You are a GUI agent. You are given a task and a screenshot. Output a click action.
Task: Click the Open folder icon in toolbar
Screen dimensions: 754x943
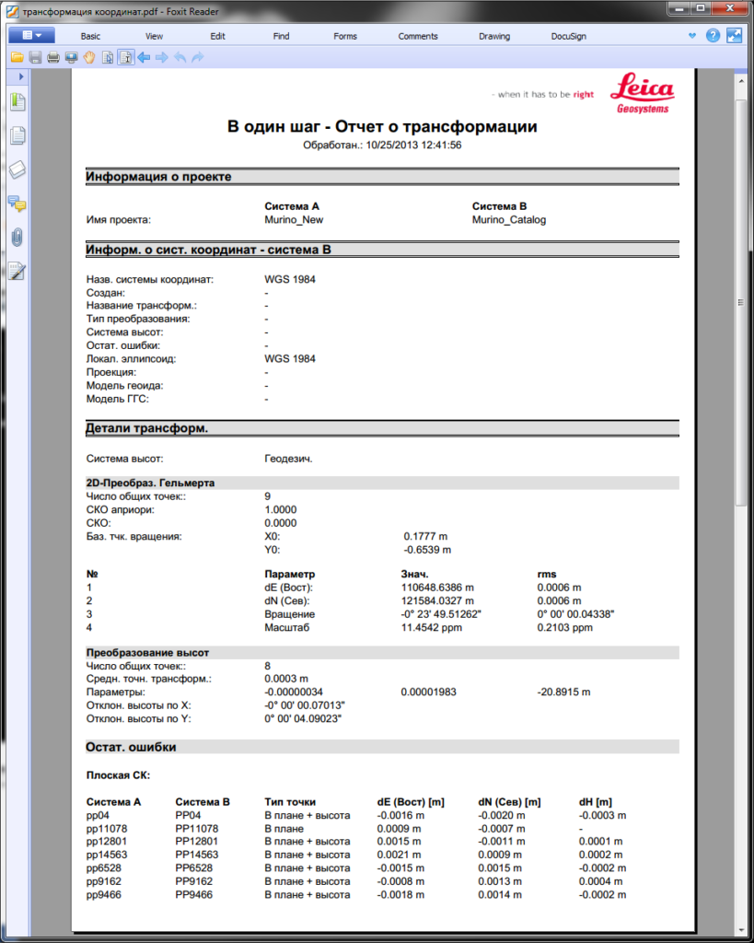point(17,57)
